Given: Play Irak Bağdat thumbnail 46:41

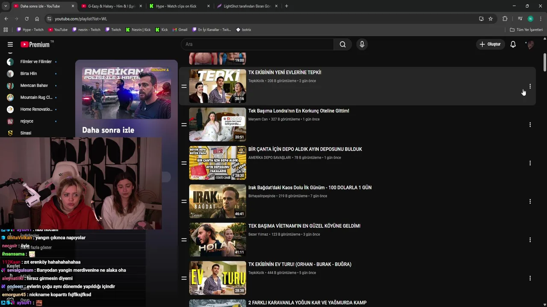Looking at the screenshot, I should [218, 201].
